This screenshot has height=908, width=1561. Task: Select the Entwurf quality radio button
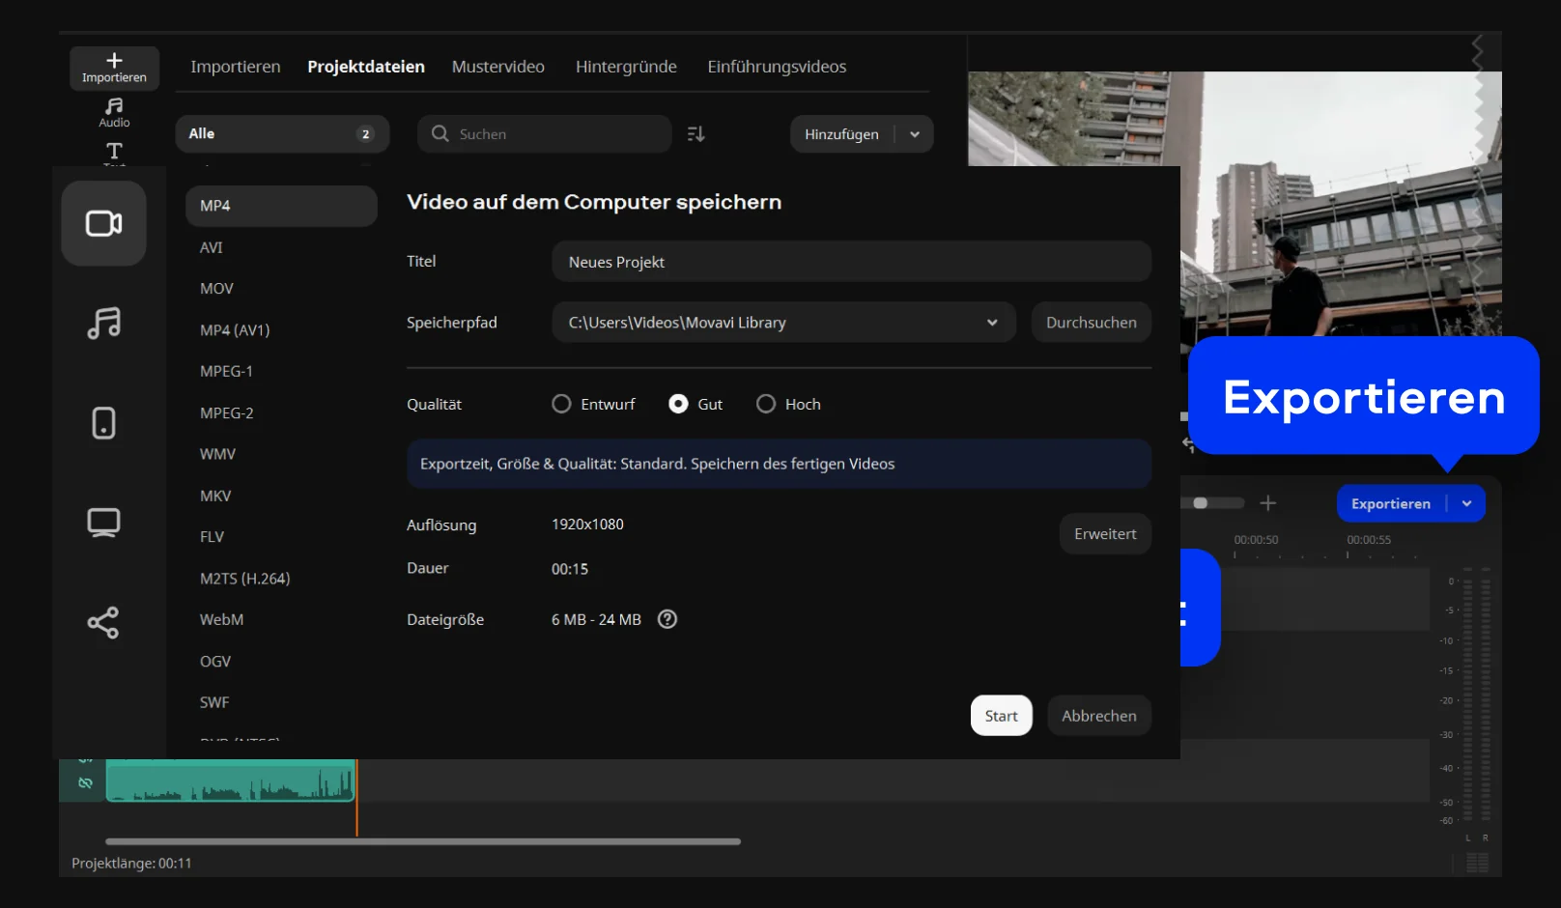561,404
